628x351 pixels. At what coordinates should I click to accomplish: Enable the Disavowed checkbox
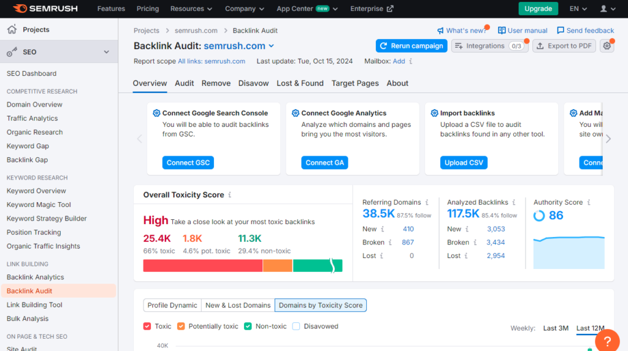tap(296, 326)
